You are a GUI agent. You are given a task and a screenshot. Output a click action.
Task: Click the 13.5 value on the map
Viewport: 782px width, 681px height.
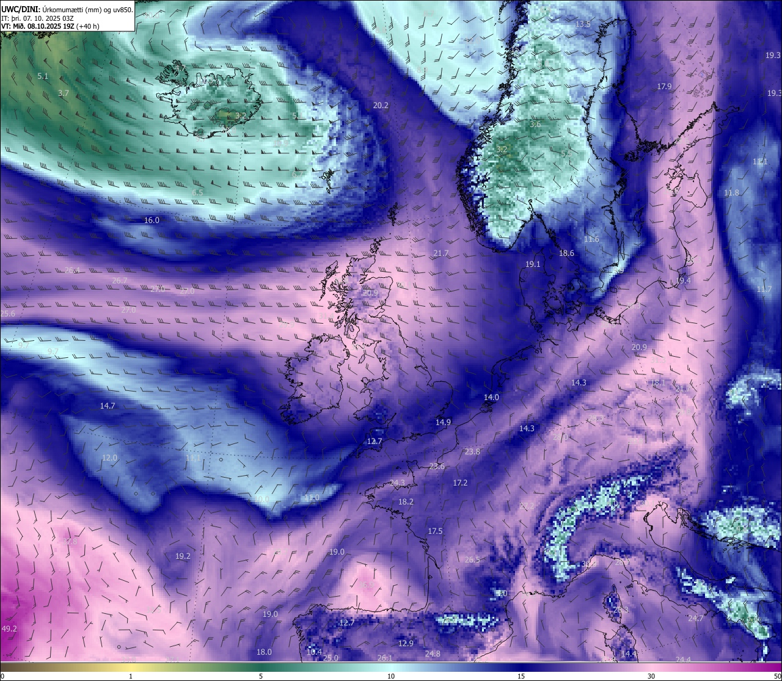(x=583, y=24)
